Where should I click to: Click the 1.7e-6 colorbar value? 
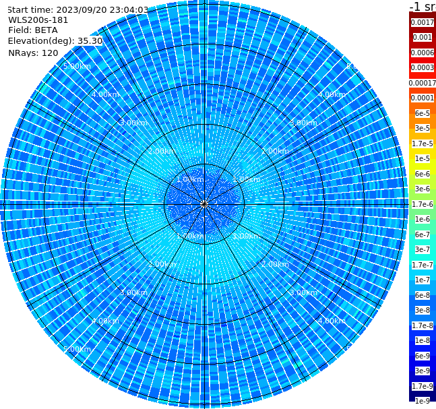[x=423, y=204]
